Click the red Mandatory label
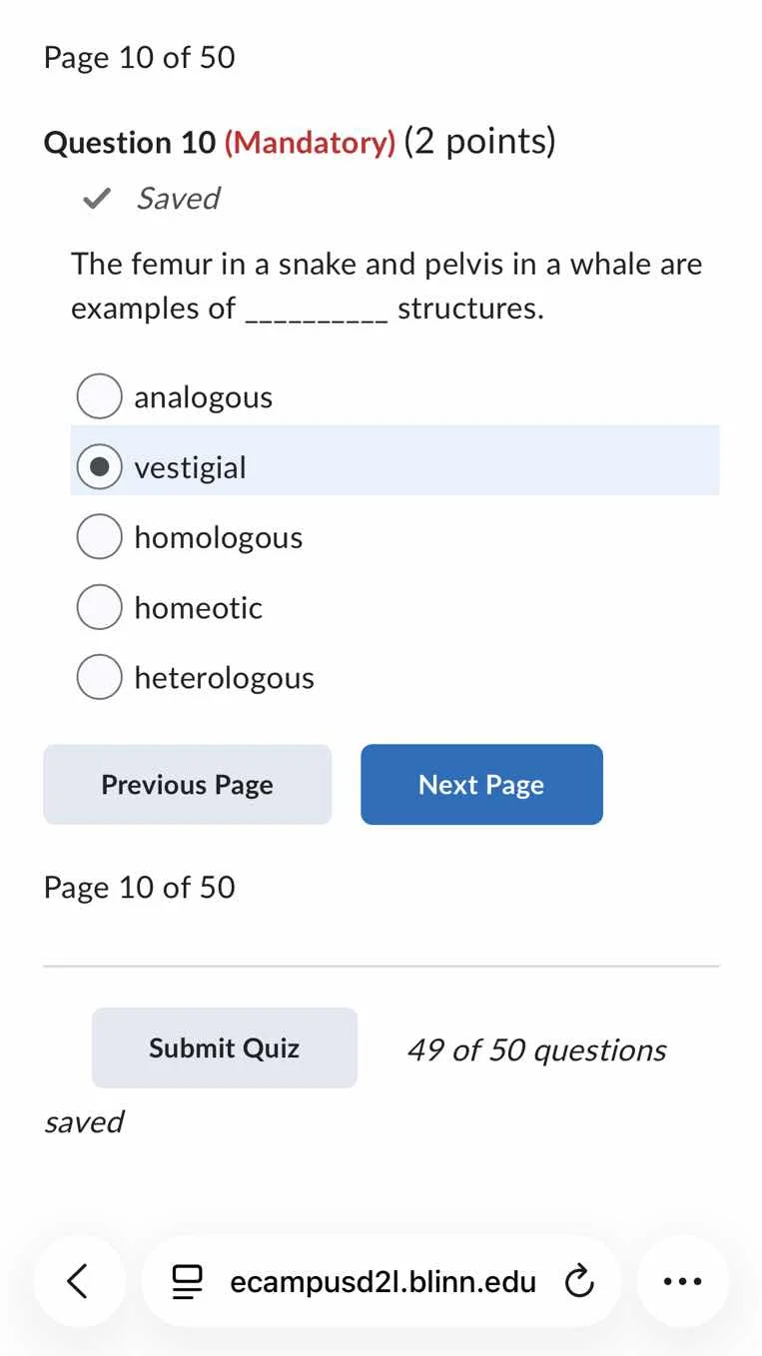 [x=312, y=142]
